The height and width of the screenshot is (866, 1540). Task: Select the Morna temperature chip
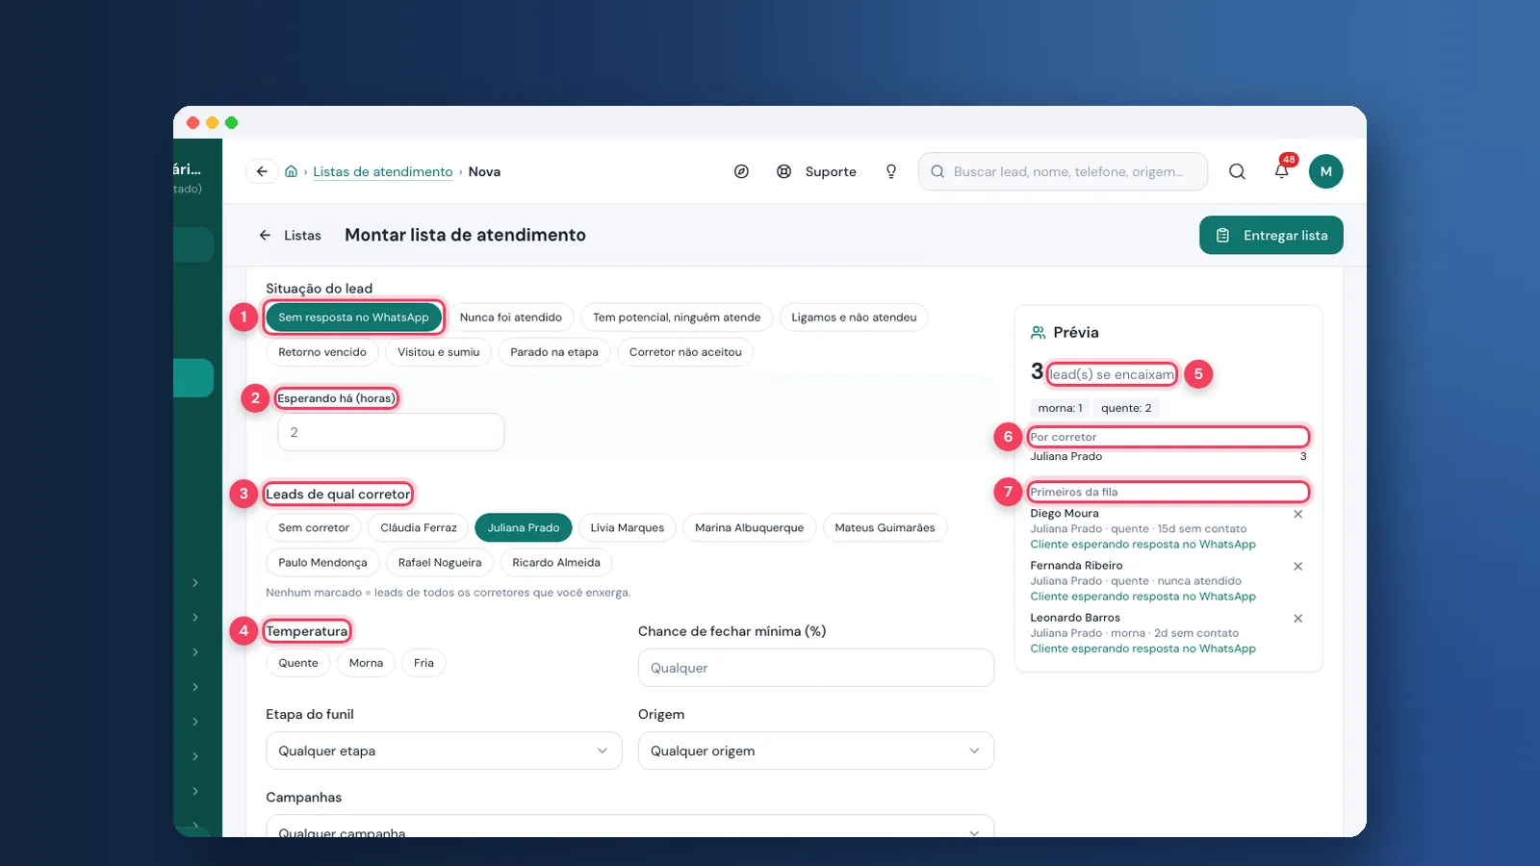366,663
